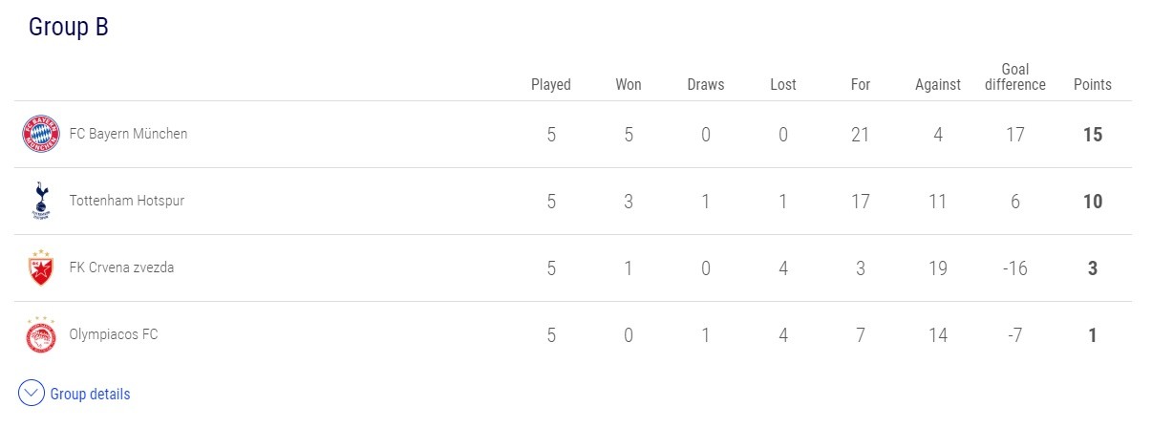The width and height of the screenshot is (1152, 428).
Task: Click the Group B heading
Action: (x=69, y=27)
